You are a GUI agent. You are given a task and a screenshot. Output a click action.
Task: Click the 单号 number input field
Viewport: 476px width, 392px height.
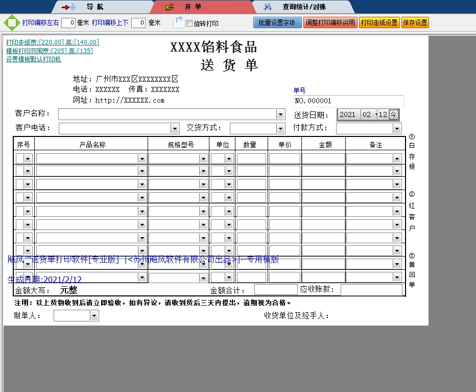click(348, 101)
